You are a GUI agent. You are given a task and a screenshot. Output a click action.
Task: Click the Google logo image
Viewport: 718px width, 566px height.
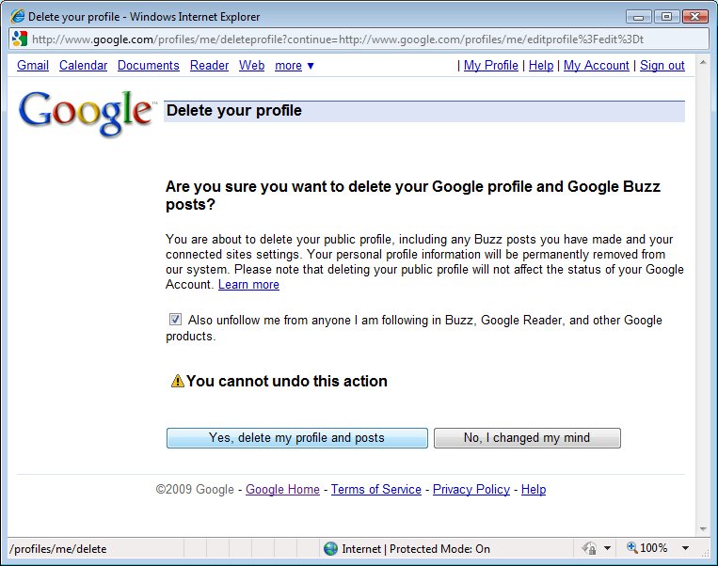pos(86,113)
